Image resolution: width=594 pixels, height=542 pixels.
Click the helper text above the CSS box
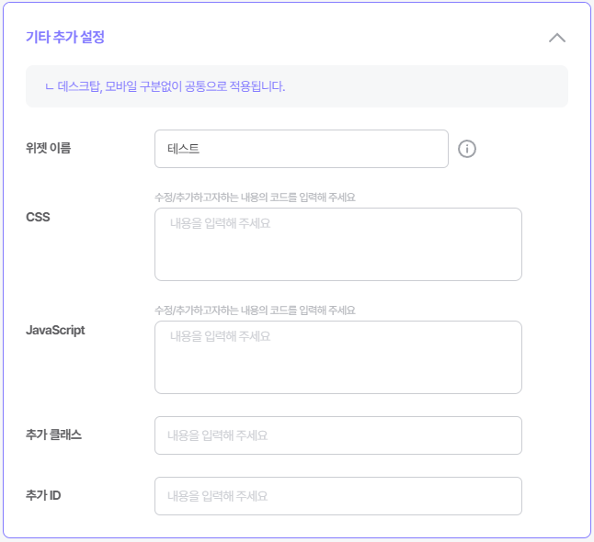[x=255, y=198]
